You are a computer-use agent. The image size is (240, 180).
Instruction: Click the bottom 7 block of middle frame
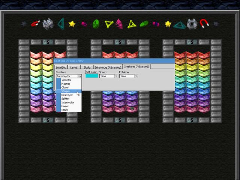point(120,120)
